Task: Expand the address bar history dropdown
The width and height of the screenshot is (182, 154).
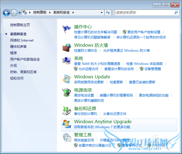Action: tap(102, 12)
